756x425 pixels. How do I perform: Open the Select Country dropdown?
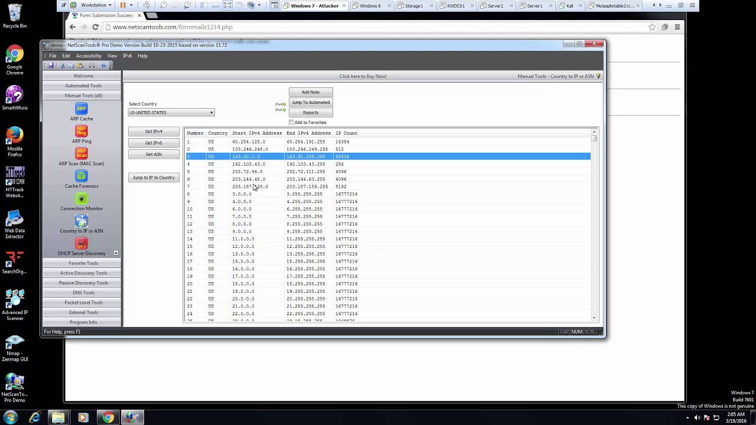[171, 113]
